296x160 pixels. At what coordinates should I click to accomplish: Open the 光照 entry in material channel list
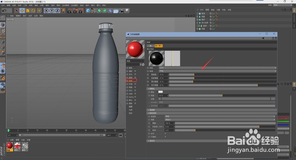pyautogui.click(x=131, y=110)
